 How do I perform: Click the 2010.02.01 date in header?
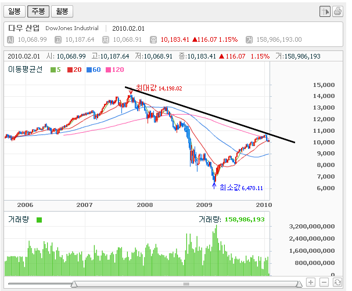(128, 28)
